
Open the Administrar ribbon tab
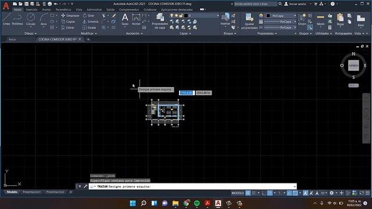pyautogui.click(x=94, y=10)
